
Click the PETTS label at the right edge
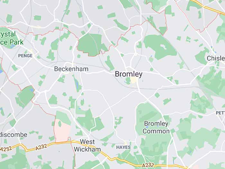click(x=221, y=113)
